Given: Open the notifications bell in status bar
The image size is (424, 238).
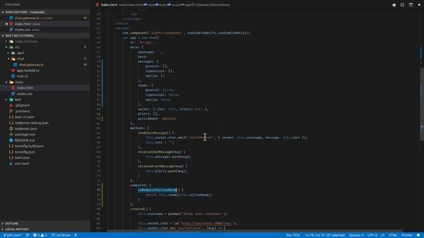Looking at the screenshot, I should 418,235.
